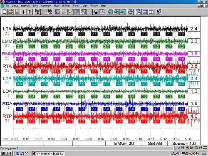Screen dimensions: 208x156
Task: Click the Set AB status field
Action: [155, 144]
